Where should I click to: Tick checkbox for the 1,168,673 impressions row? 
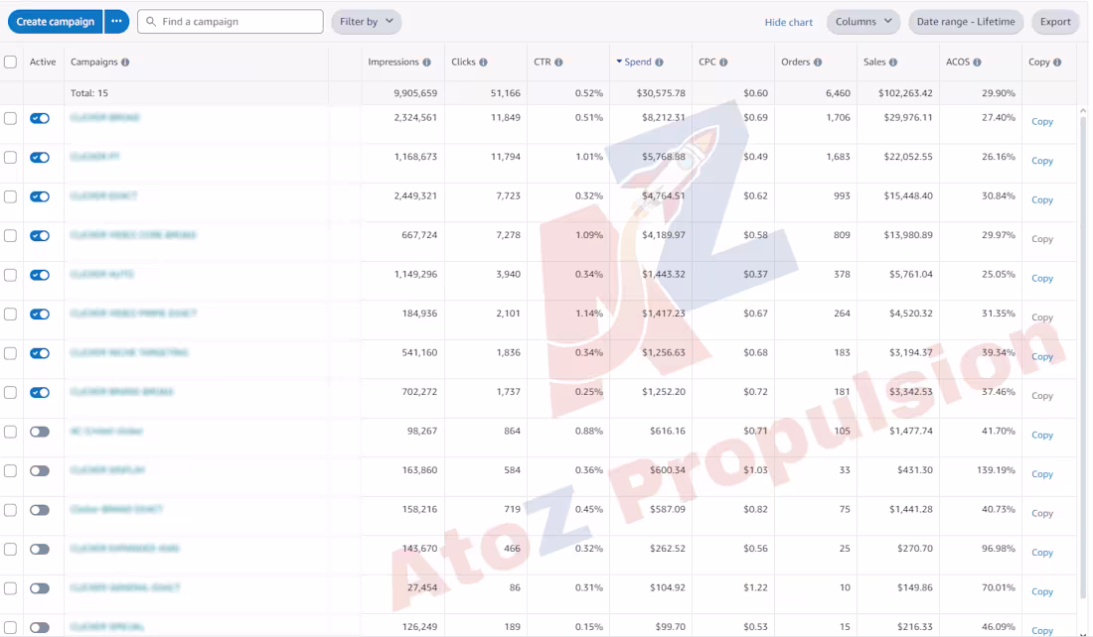[11, 158]
